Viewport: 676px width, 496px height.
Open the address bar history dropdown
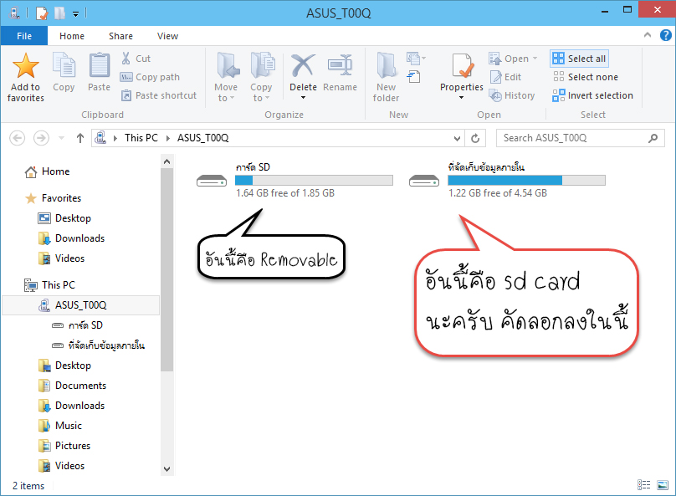coord(457,138)
